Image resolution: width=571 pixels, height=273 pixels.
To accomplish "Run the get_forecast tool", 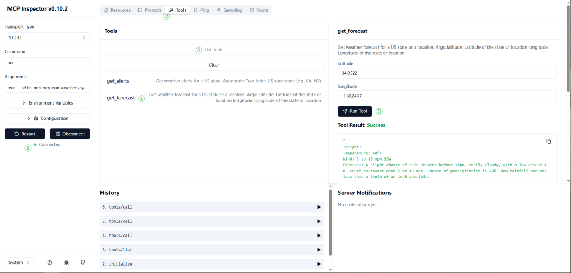I will click(355, 111).
